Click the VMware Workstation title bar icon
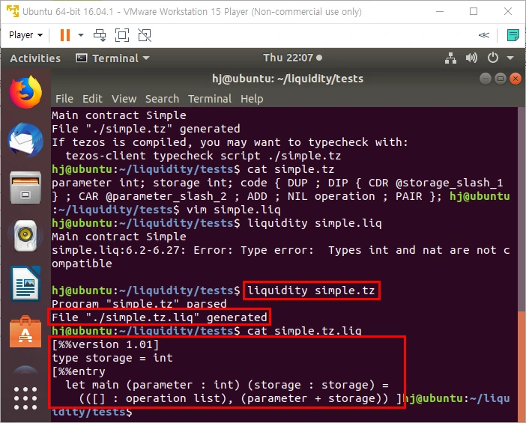 (x=13, y=11)
